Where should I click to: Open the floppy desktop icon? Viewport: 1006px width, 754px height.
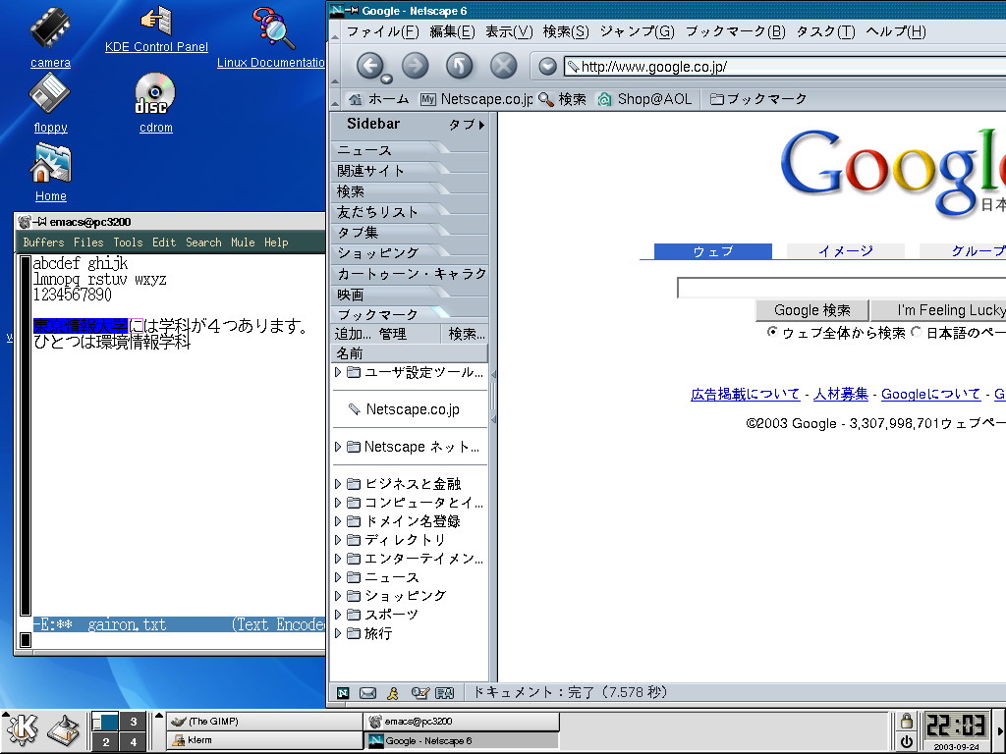click(50, 102)
